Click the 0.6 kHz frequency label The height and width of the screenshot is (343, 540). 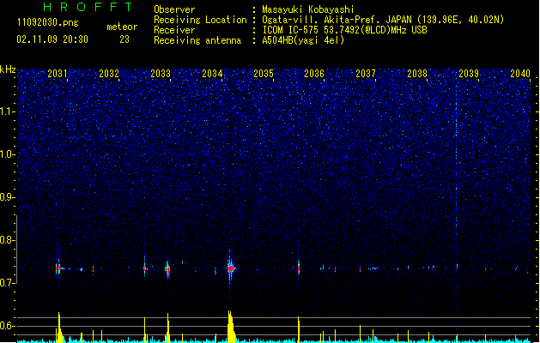point(7,326)
